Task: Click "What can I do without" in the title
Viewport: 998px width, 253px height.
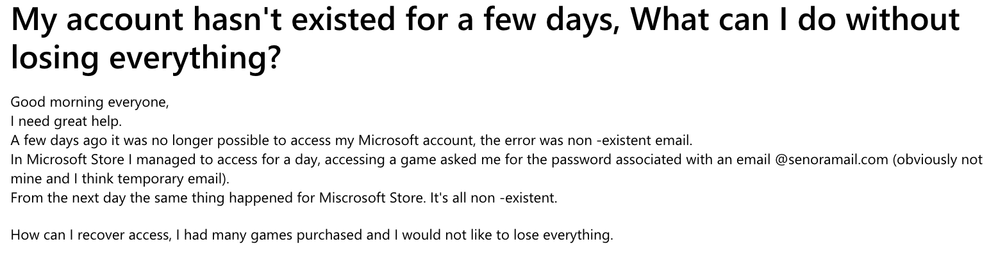Action: click(795, 21)
